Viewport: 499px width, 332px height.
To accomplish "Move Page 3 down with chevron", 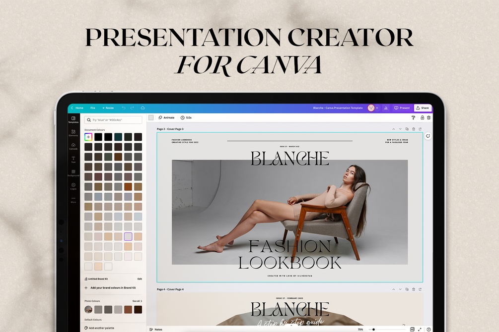I will point(400,129).
